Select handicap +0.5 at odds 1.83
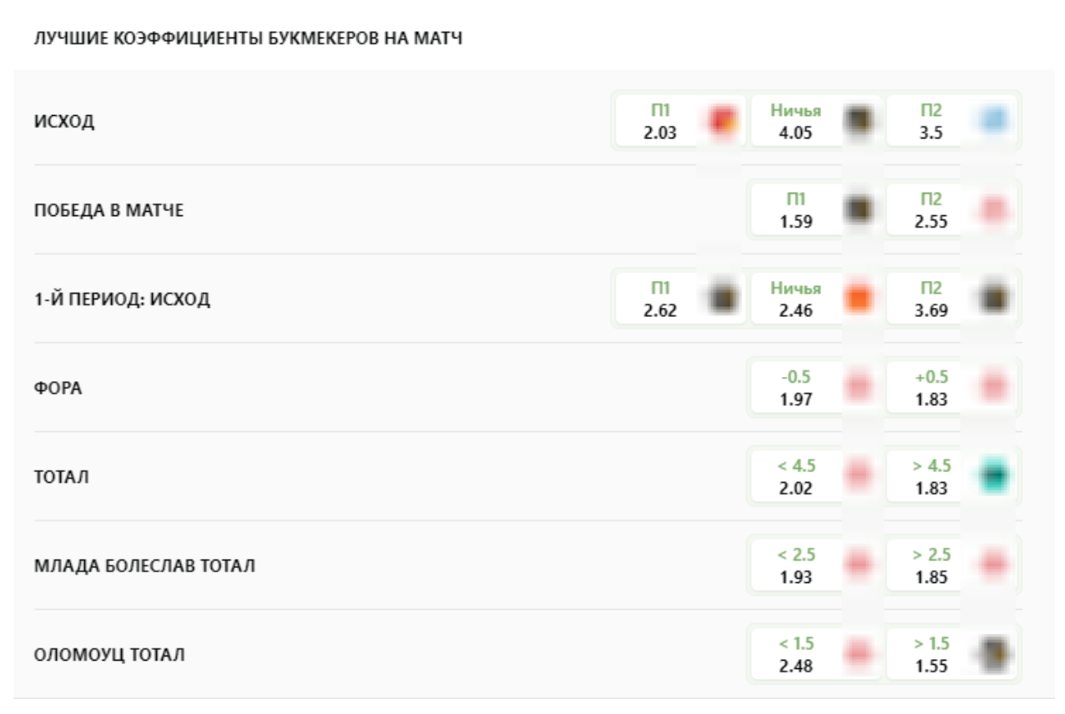The image size is (1065, 714). (x=931, y=388)
